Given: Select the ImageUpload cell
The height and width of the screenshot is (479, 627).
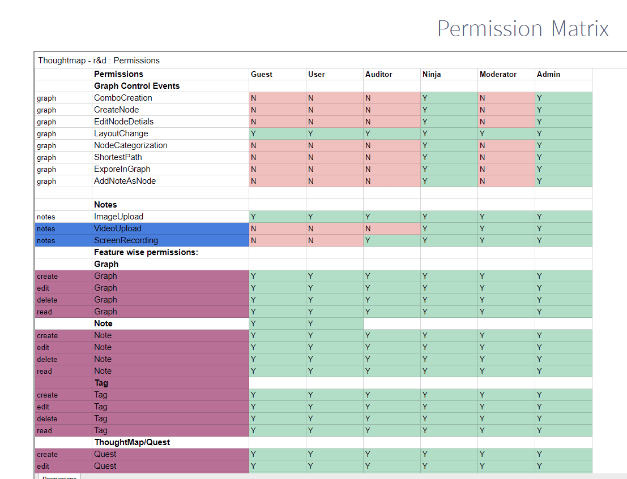Looking at the screenshot, I should (x=170, y=217).
